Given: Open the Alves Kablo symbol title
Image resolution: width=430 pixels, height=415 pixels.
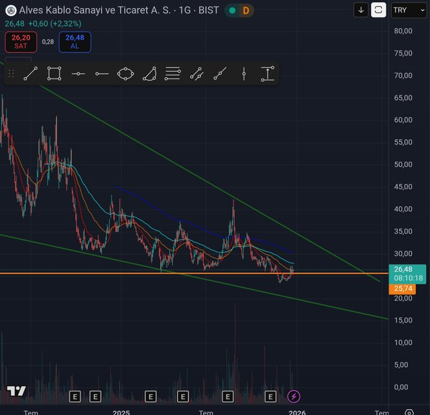Looking at the screenshot, I should tap(119, 10).
